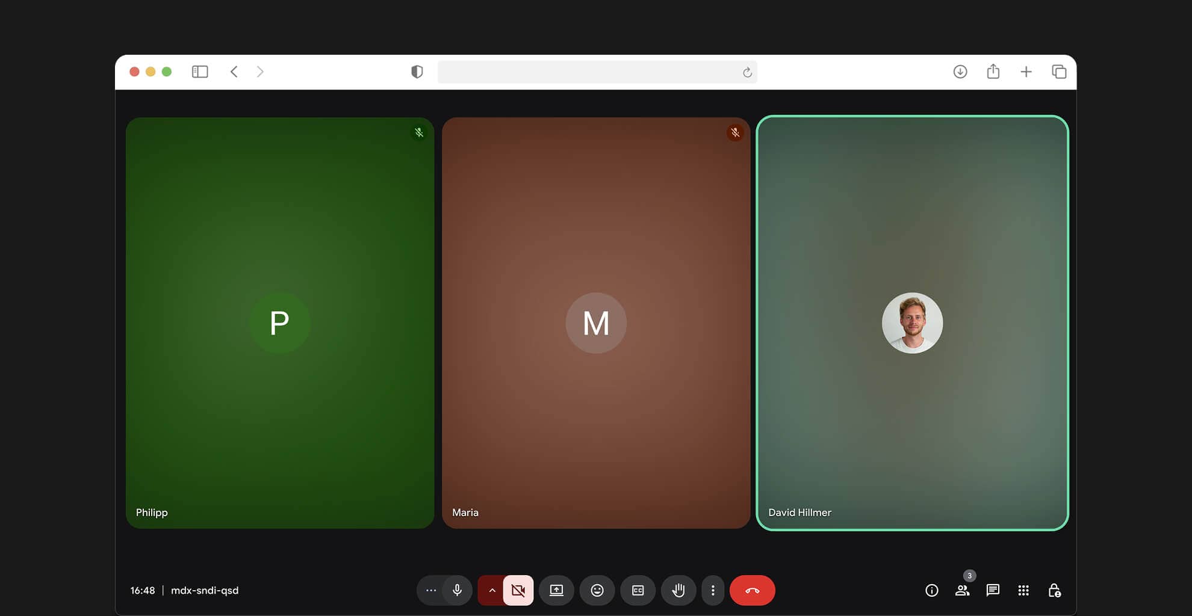Show meeting details info
The image size is (1192, 616).
pyautogui.click(x=932, y=590)
